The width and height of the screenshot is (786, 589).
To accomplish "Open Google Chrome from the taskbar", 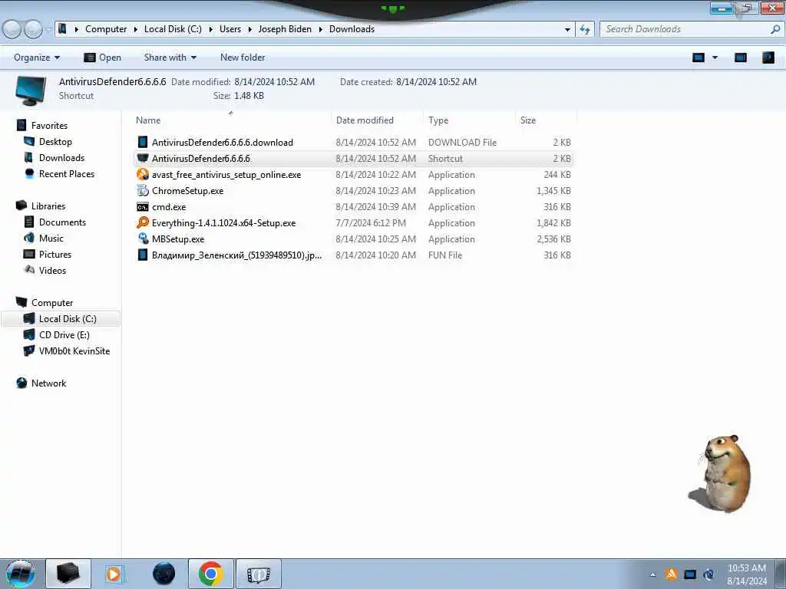I will [x=211, y=574].
